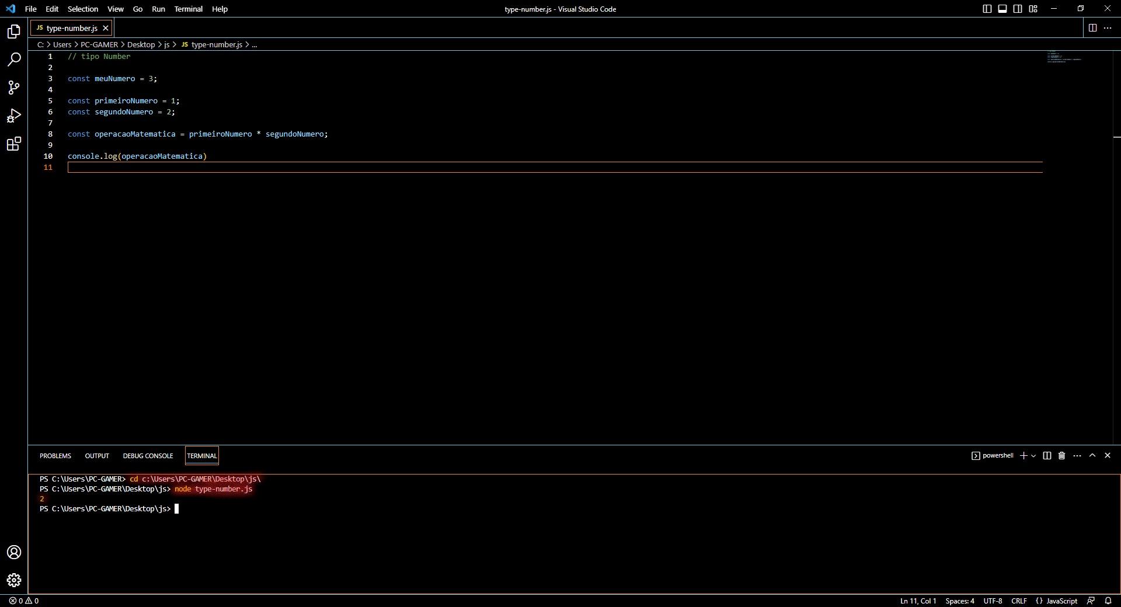Select the type-number.js editor tab
Image resolution: width=1121 pixels, height=607 pixels.
(71, 28)
